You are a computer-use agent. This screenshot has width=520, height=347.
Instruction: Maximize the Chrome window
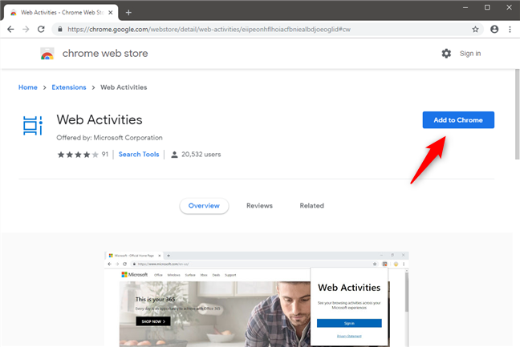(487, 7)
